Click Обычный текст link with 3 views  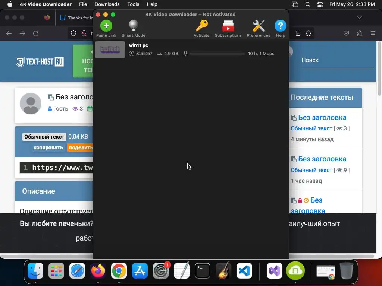coord(311,128)
